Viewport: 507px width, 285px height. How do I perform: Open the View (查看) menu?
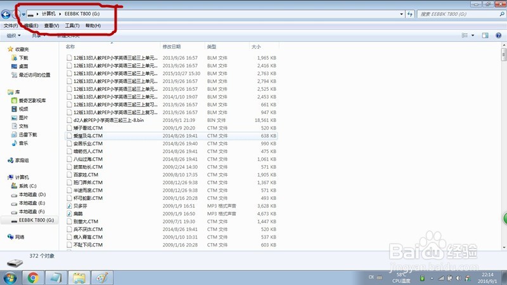(51, 25)
